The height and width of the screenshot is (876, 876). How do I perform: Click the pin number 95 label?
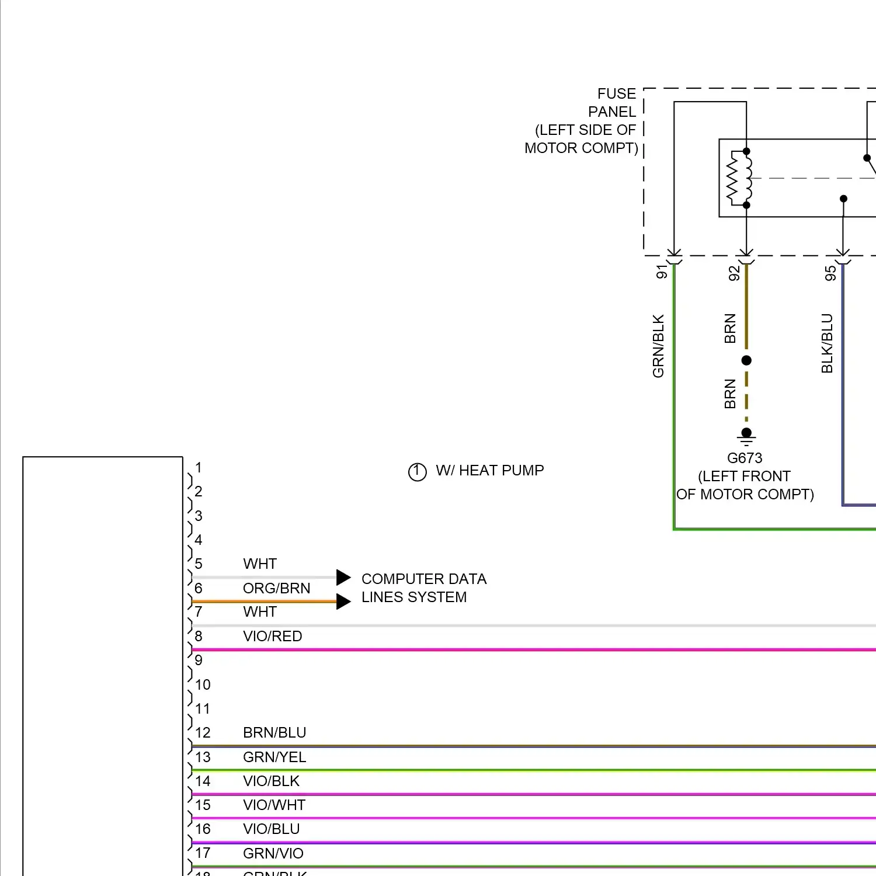pyautogui.click(x=830, y=273)
